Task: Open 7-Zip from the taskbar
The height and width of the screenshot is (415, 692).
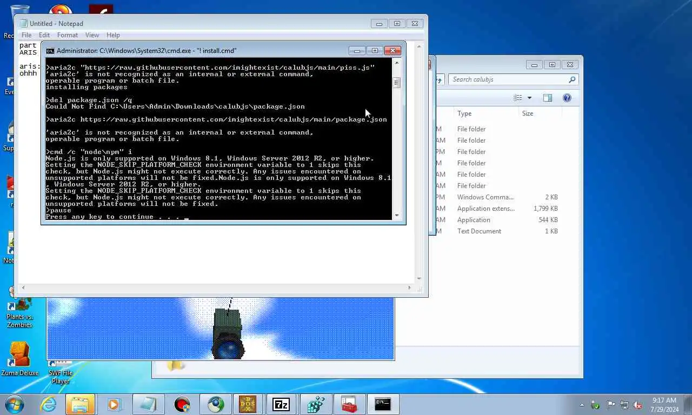Action: (x=281, y=404)
